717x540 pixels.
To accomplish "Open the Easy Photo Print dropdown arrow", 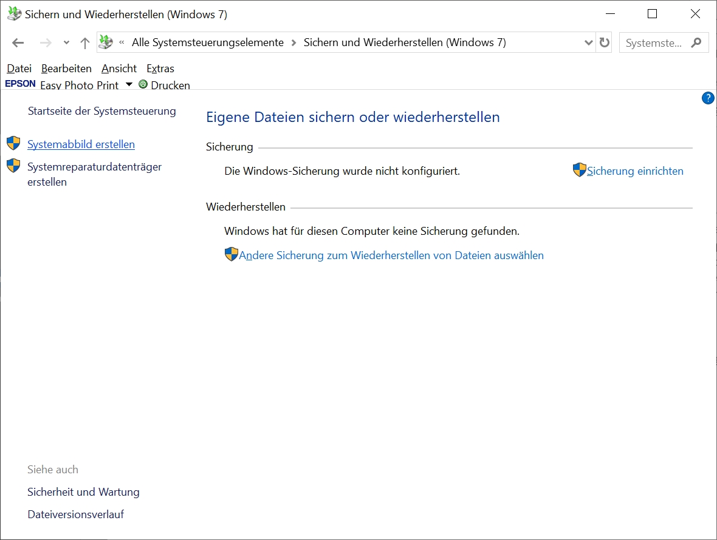I will click(129, 84).
